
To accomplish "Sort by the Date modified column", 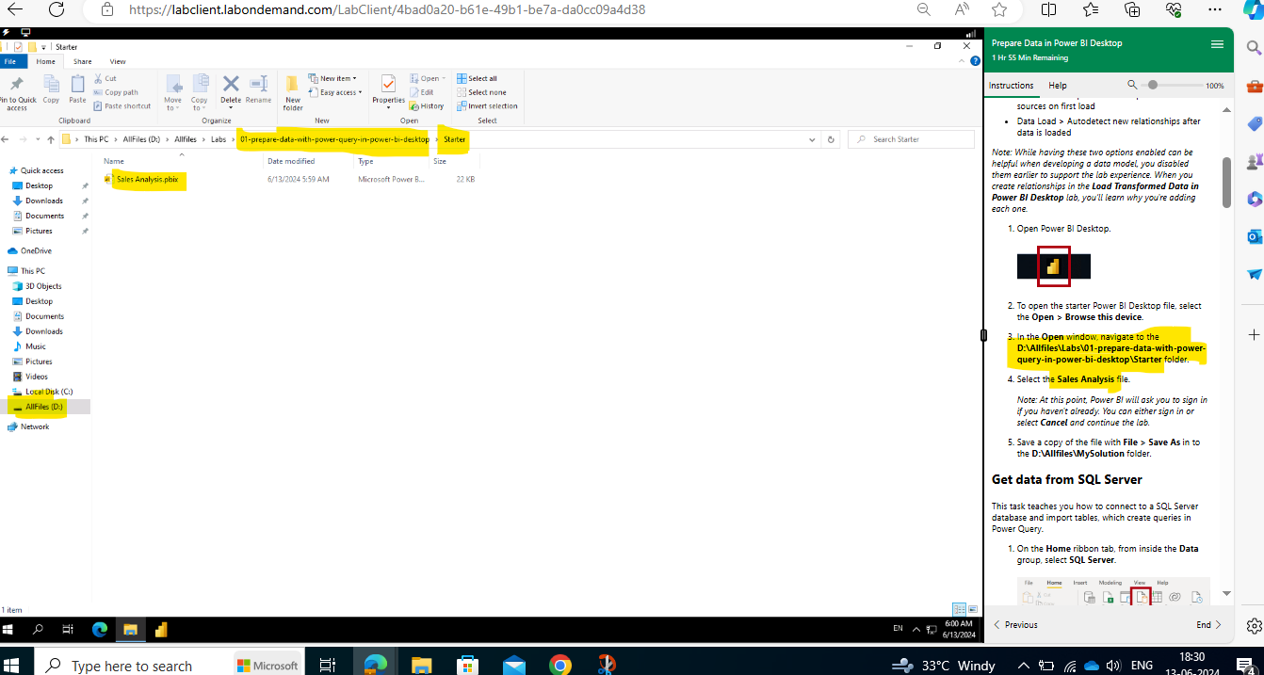I will point(291,161).
